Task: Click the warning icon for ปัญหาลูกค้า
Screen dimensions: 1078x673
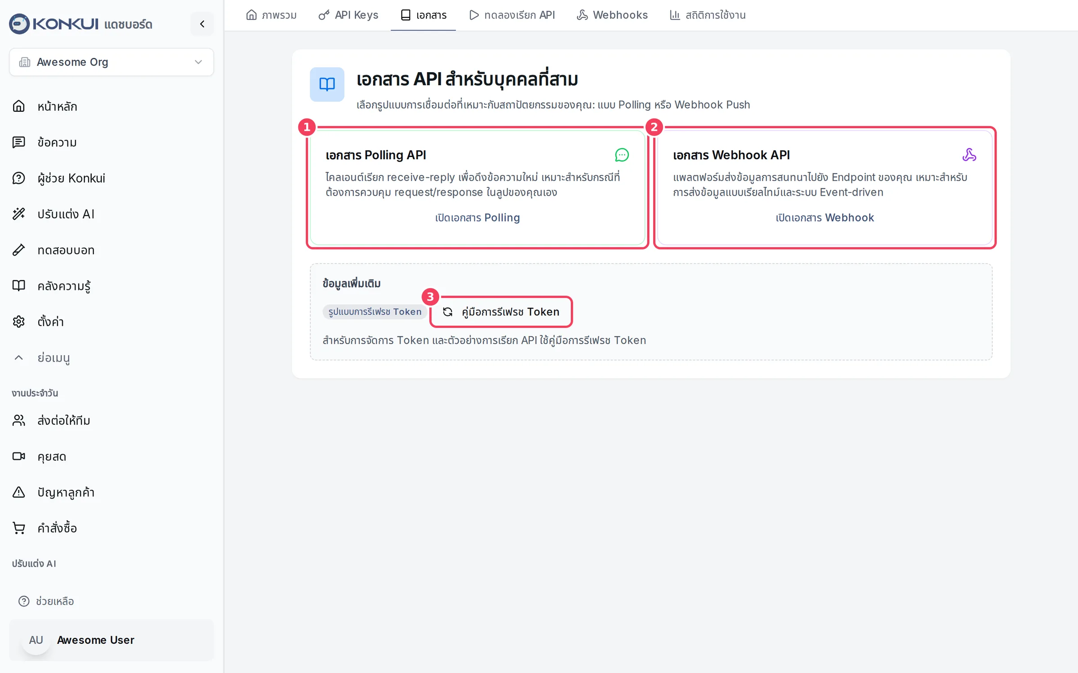Action: [x=18, y=492]
